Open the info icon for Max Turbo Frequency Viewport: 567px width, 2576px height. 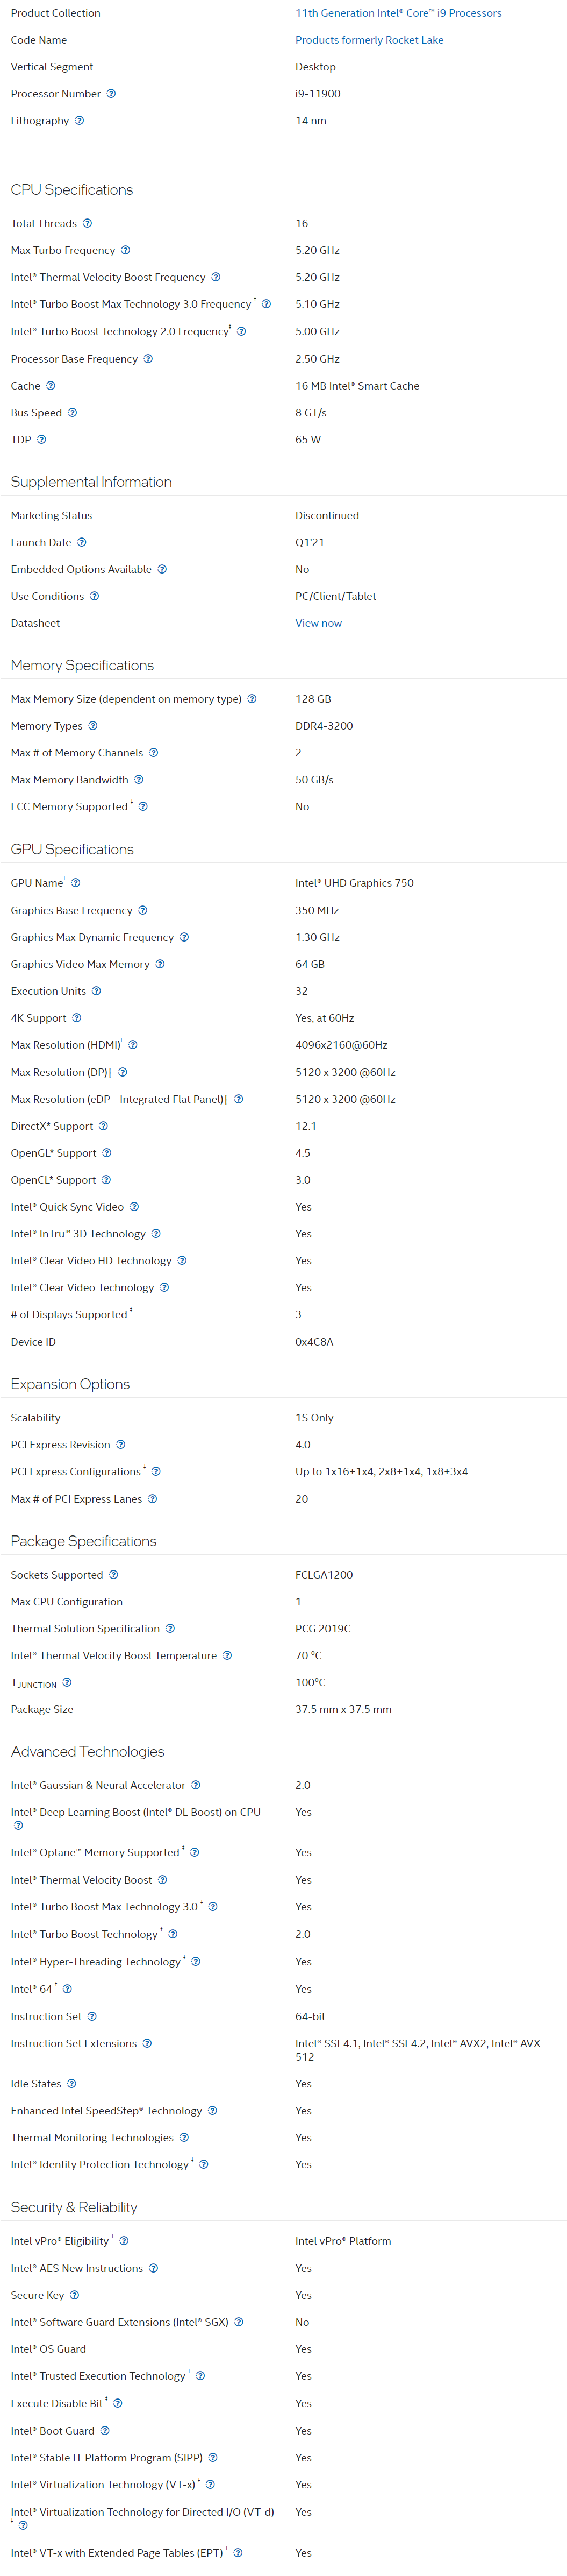click(126, 250)
